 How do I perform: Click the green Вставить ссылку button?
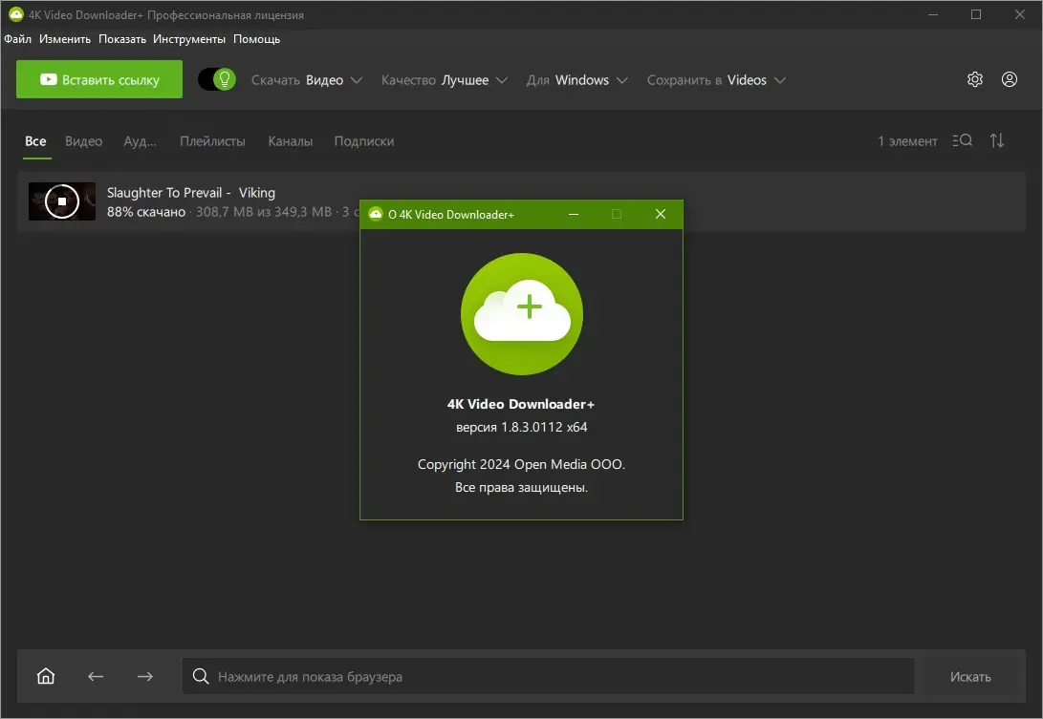(x=99, y=79)
